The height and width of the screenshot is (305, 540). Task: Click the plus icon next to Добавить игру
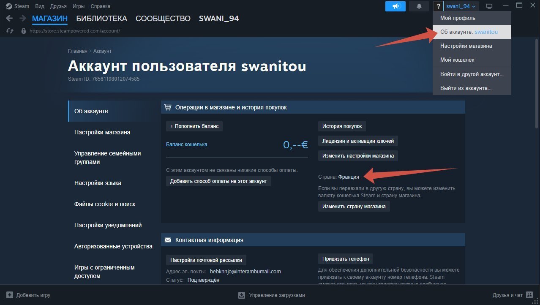pyautogui.click(x=10, y=295)
